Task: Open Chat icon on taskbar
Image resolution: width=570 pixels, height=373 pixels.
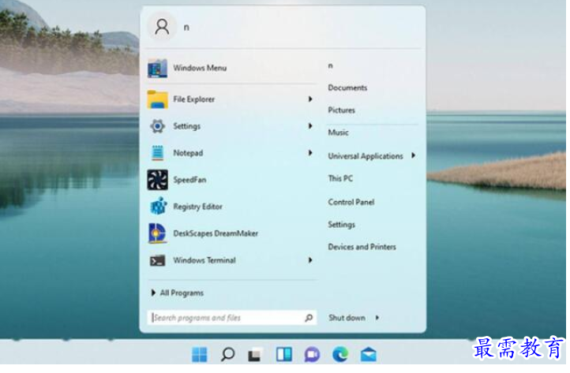Action: tap(312, 355)
